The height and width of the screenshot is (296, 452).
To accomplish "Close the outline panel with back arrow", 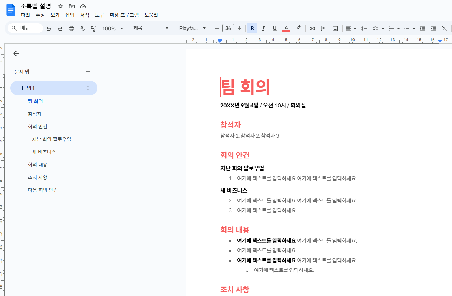I will click(x=16, y=53).
